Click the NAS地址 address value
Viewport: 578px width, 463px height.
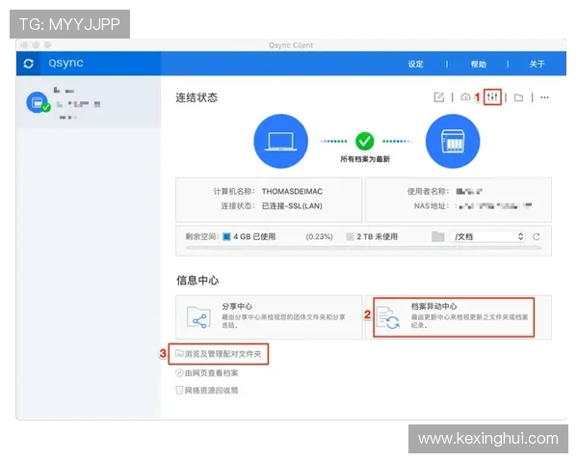(x=493, y=206)
